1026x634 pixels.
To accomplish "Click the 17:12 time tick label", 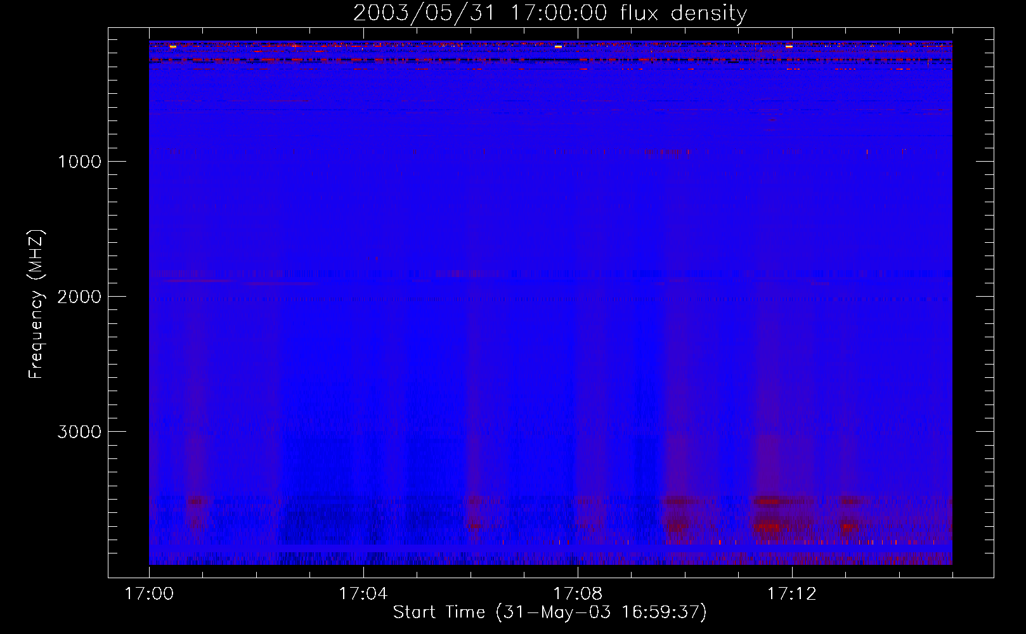I will pyautogui.click(x=792, y=594).
